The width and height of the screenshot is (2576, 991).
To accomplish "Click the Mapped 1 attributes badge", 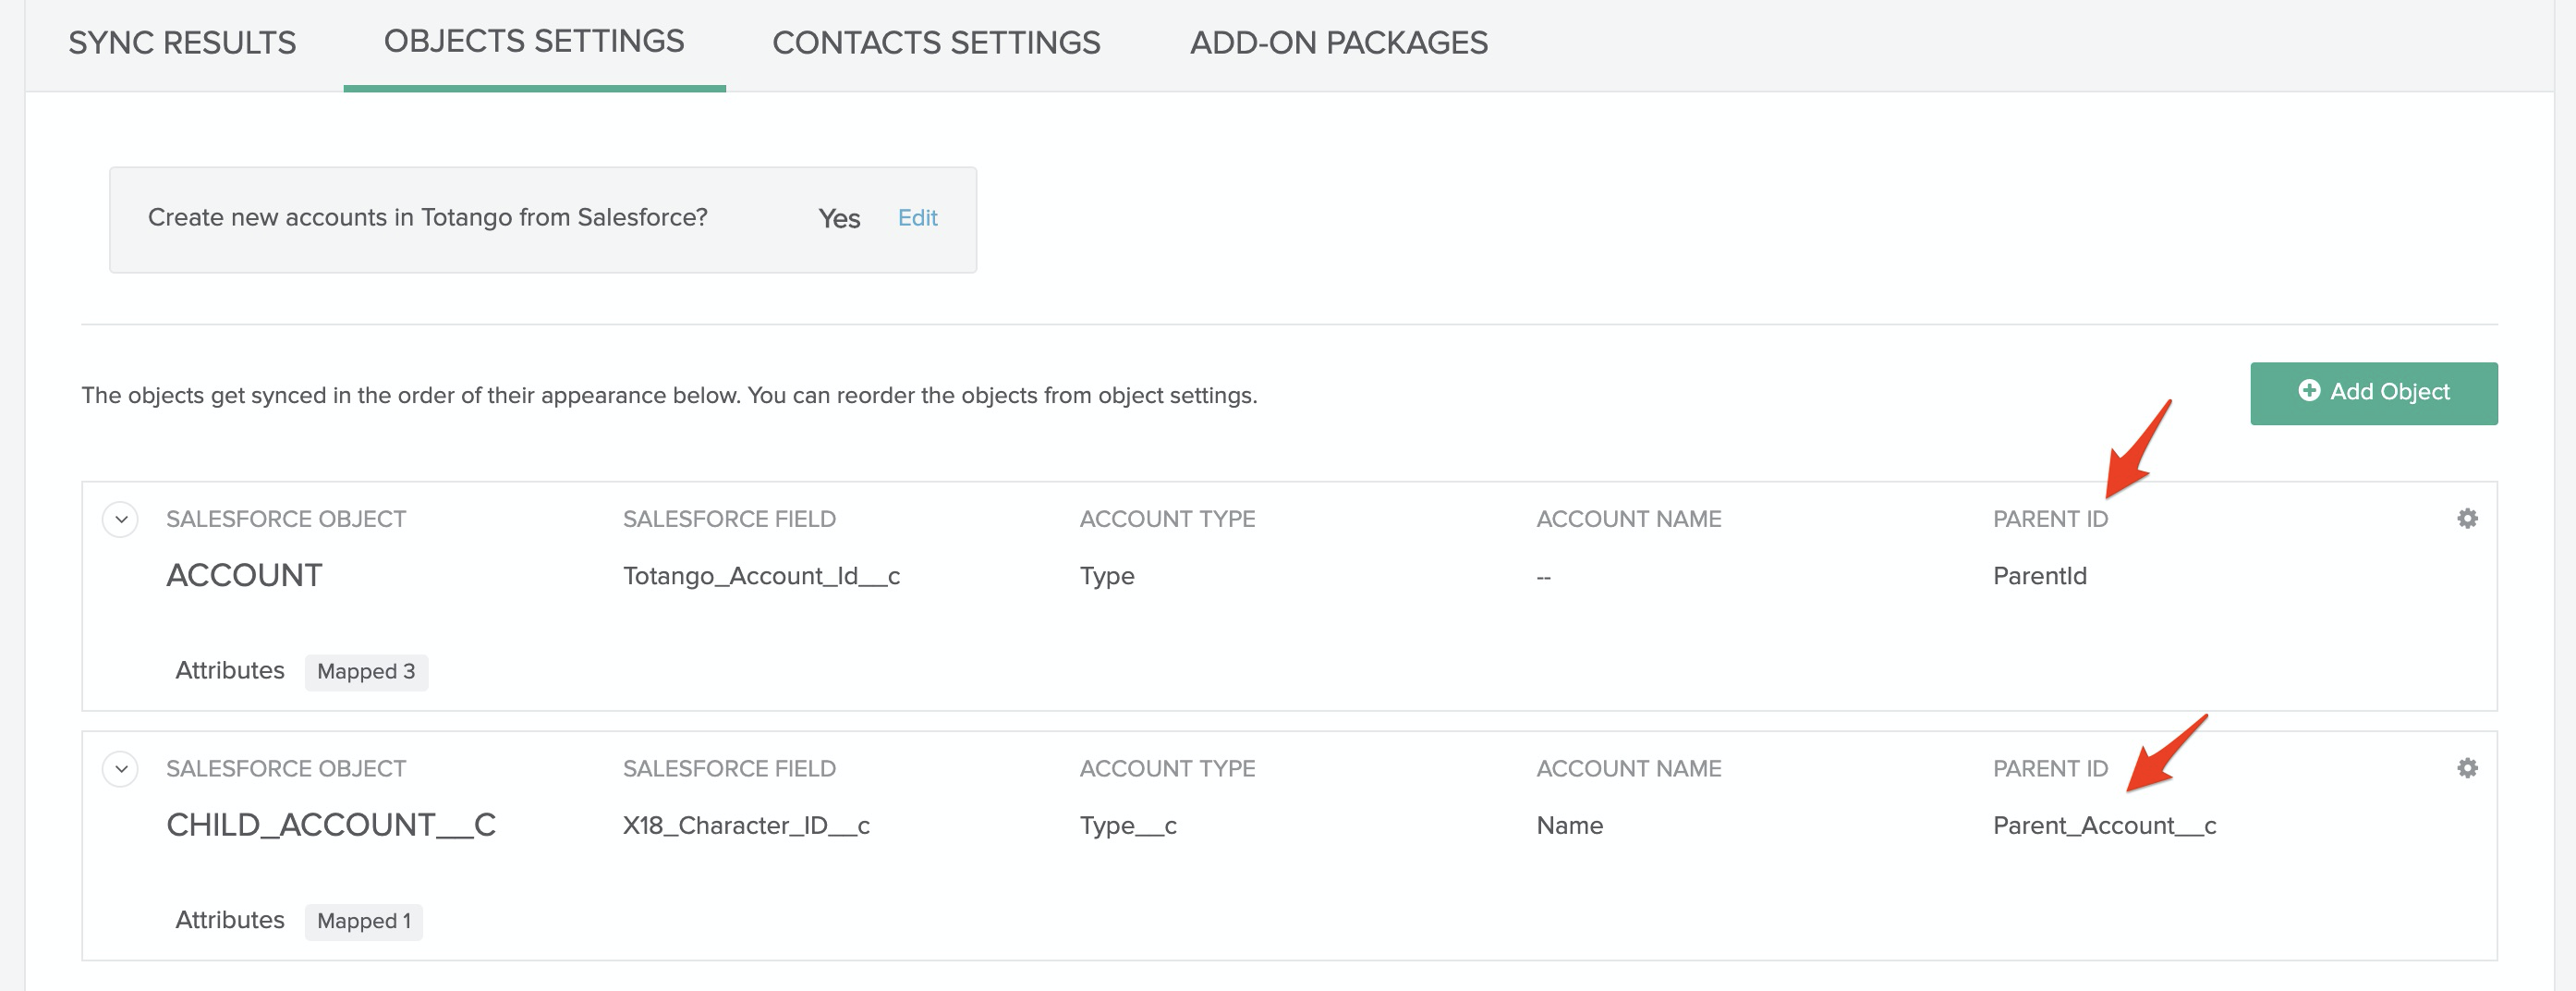I will [364, 921].
